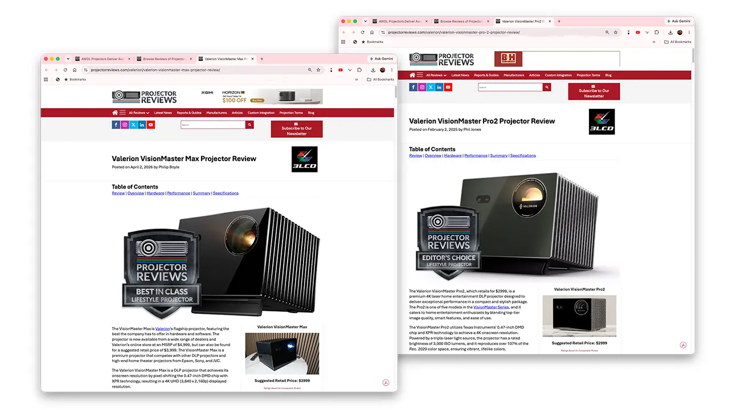Open the hamburger menu icon on the Max page navbar
The height and width of the screenshot is (410, 729).
point(122,113)
